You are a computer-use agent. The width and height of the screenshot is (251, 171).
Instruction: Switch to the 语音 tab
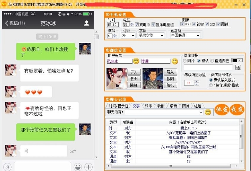point(173,106)
